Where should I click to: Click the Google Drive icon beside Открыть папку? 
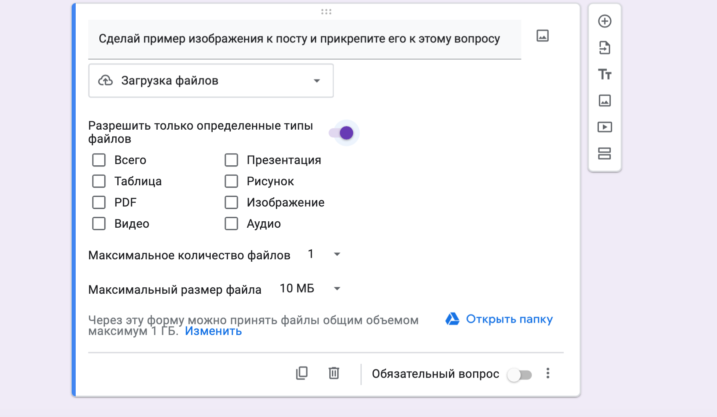point(452,319)
